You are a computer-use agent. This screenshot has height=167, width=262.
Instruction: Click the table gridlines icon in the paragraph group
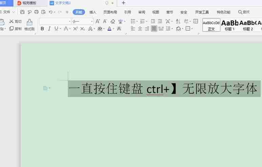pos(196,21)
